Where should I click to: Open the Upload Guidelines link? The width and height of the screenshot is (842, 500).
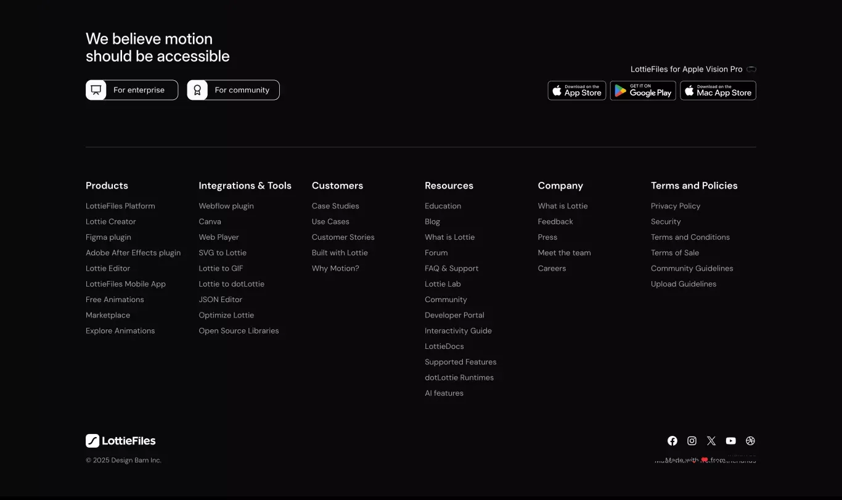click(x=684, y=284)
